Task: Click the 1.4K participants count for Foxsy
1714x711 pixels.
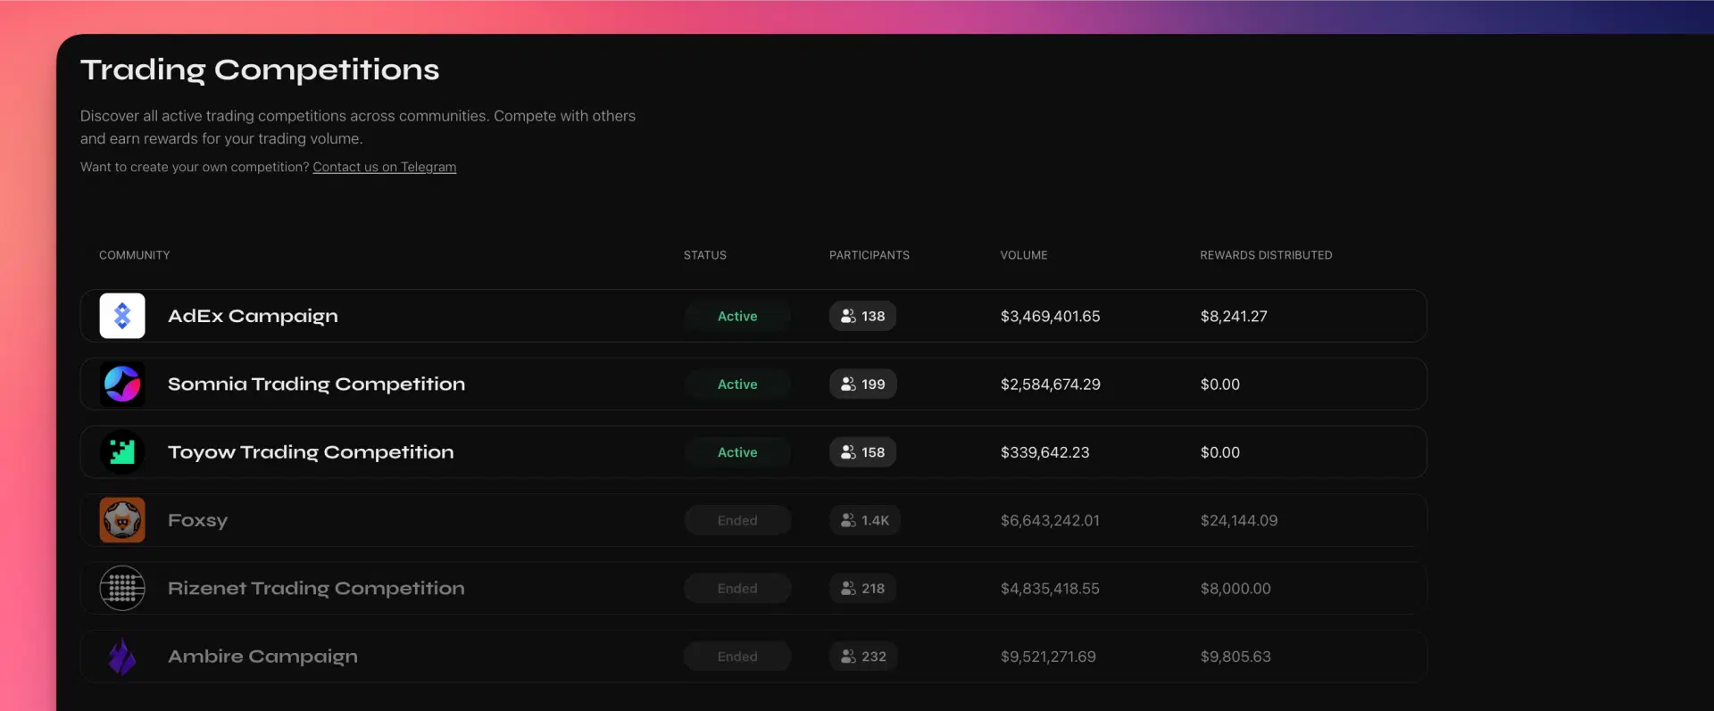Action: pyautogui.click(x=875, y=520)
